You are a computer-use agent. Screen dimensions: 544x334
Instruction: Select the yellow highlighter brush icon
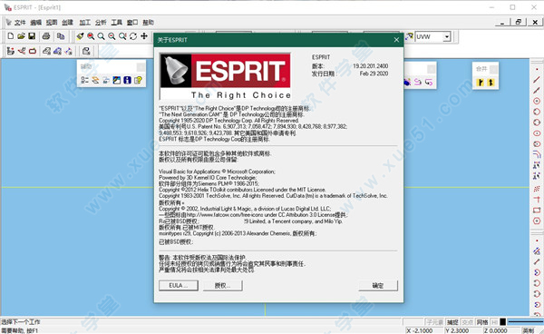pyautogui.click(x=80, y=36)
